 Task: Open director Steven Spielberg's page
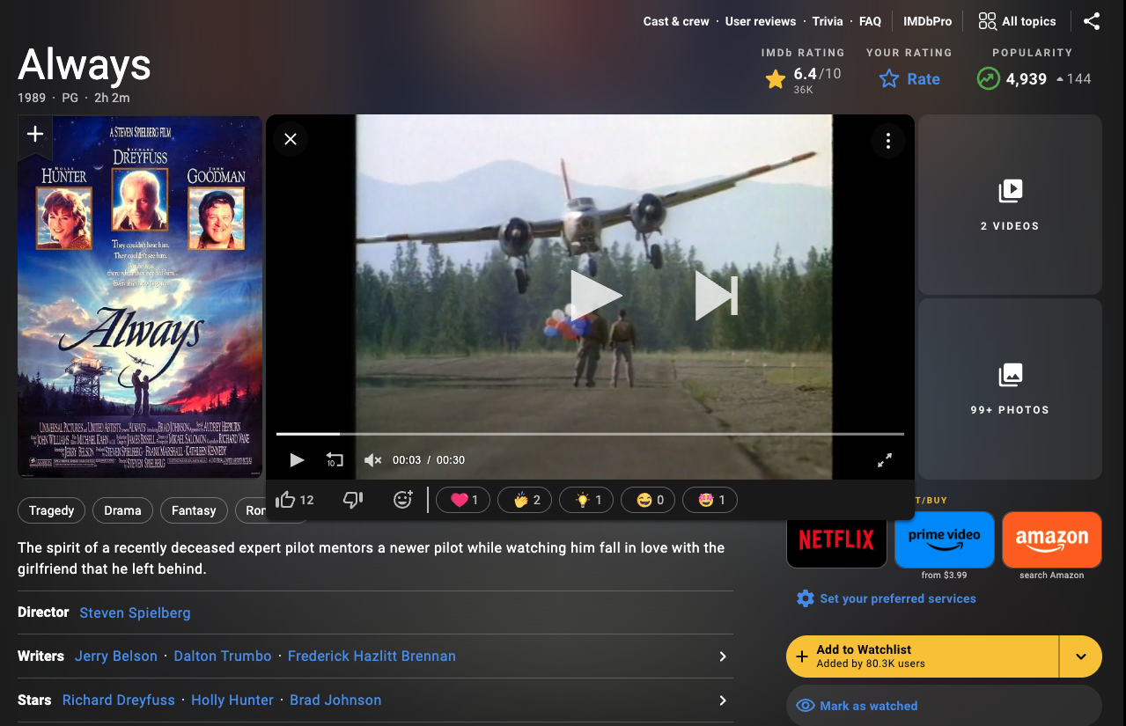pos(135,612)
